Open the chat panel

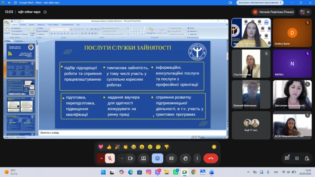click(287, 158)
